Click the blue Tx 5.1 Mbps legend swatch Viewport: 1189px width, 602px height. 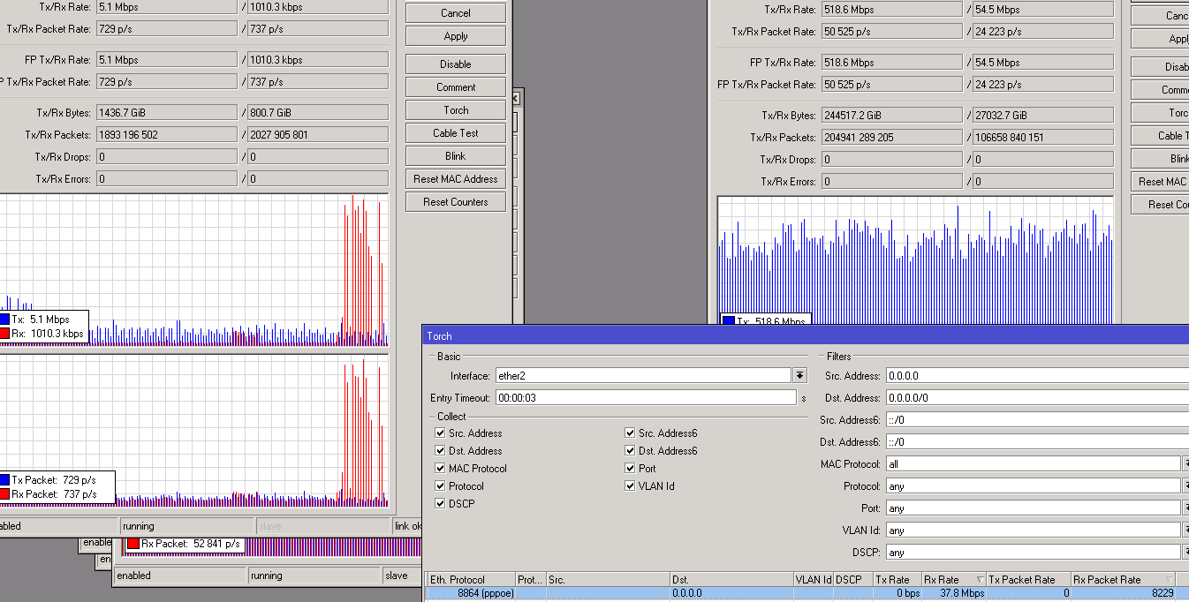(4, 320)
